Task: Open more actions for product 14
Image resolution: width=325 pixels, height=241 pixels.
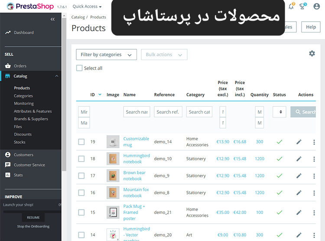Action: pyautogui.click(x=314, y=235)
